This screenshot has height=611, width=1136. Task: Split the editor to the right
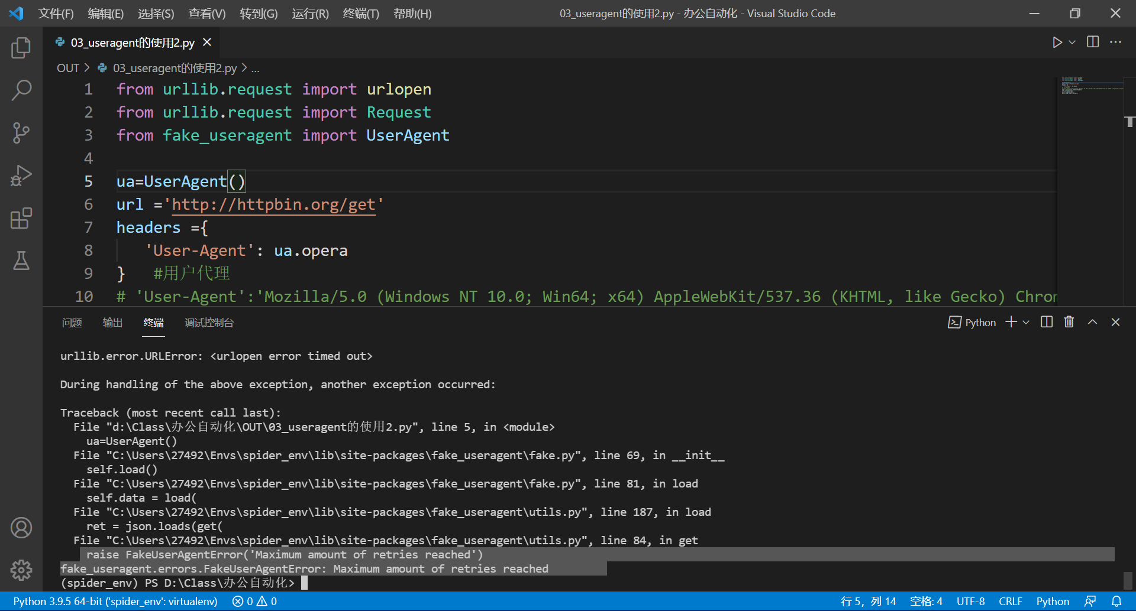click(x=1093, y=42)
